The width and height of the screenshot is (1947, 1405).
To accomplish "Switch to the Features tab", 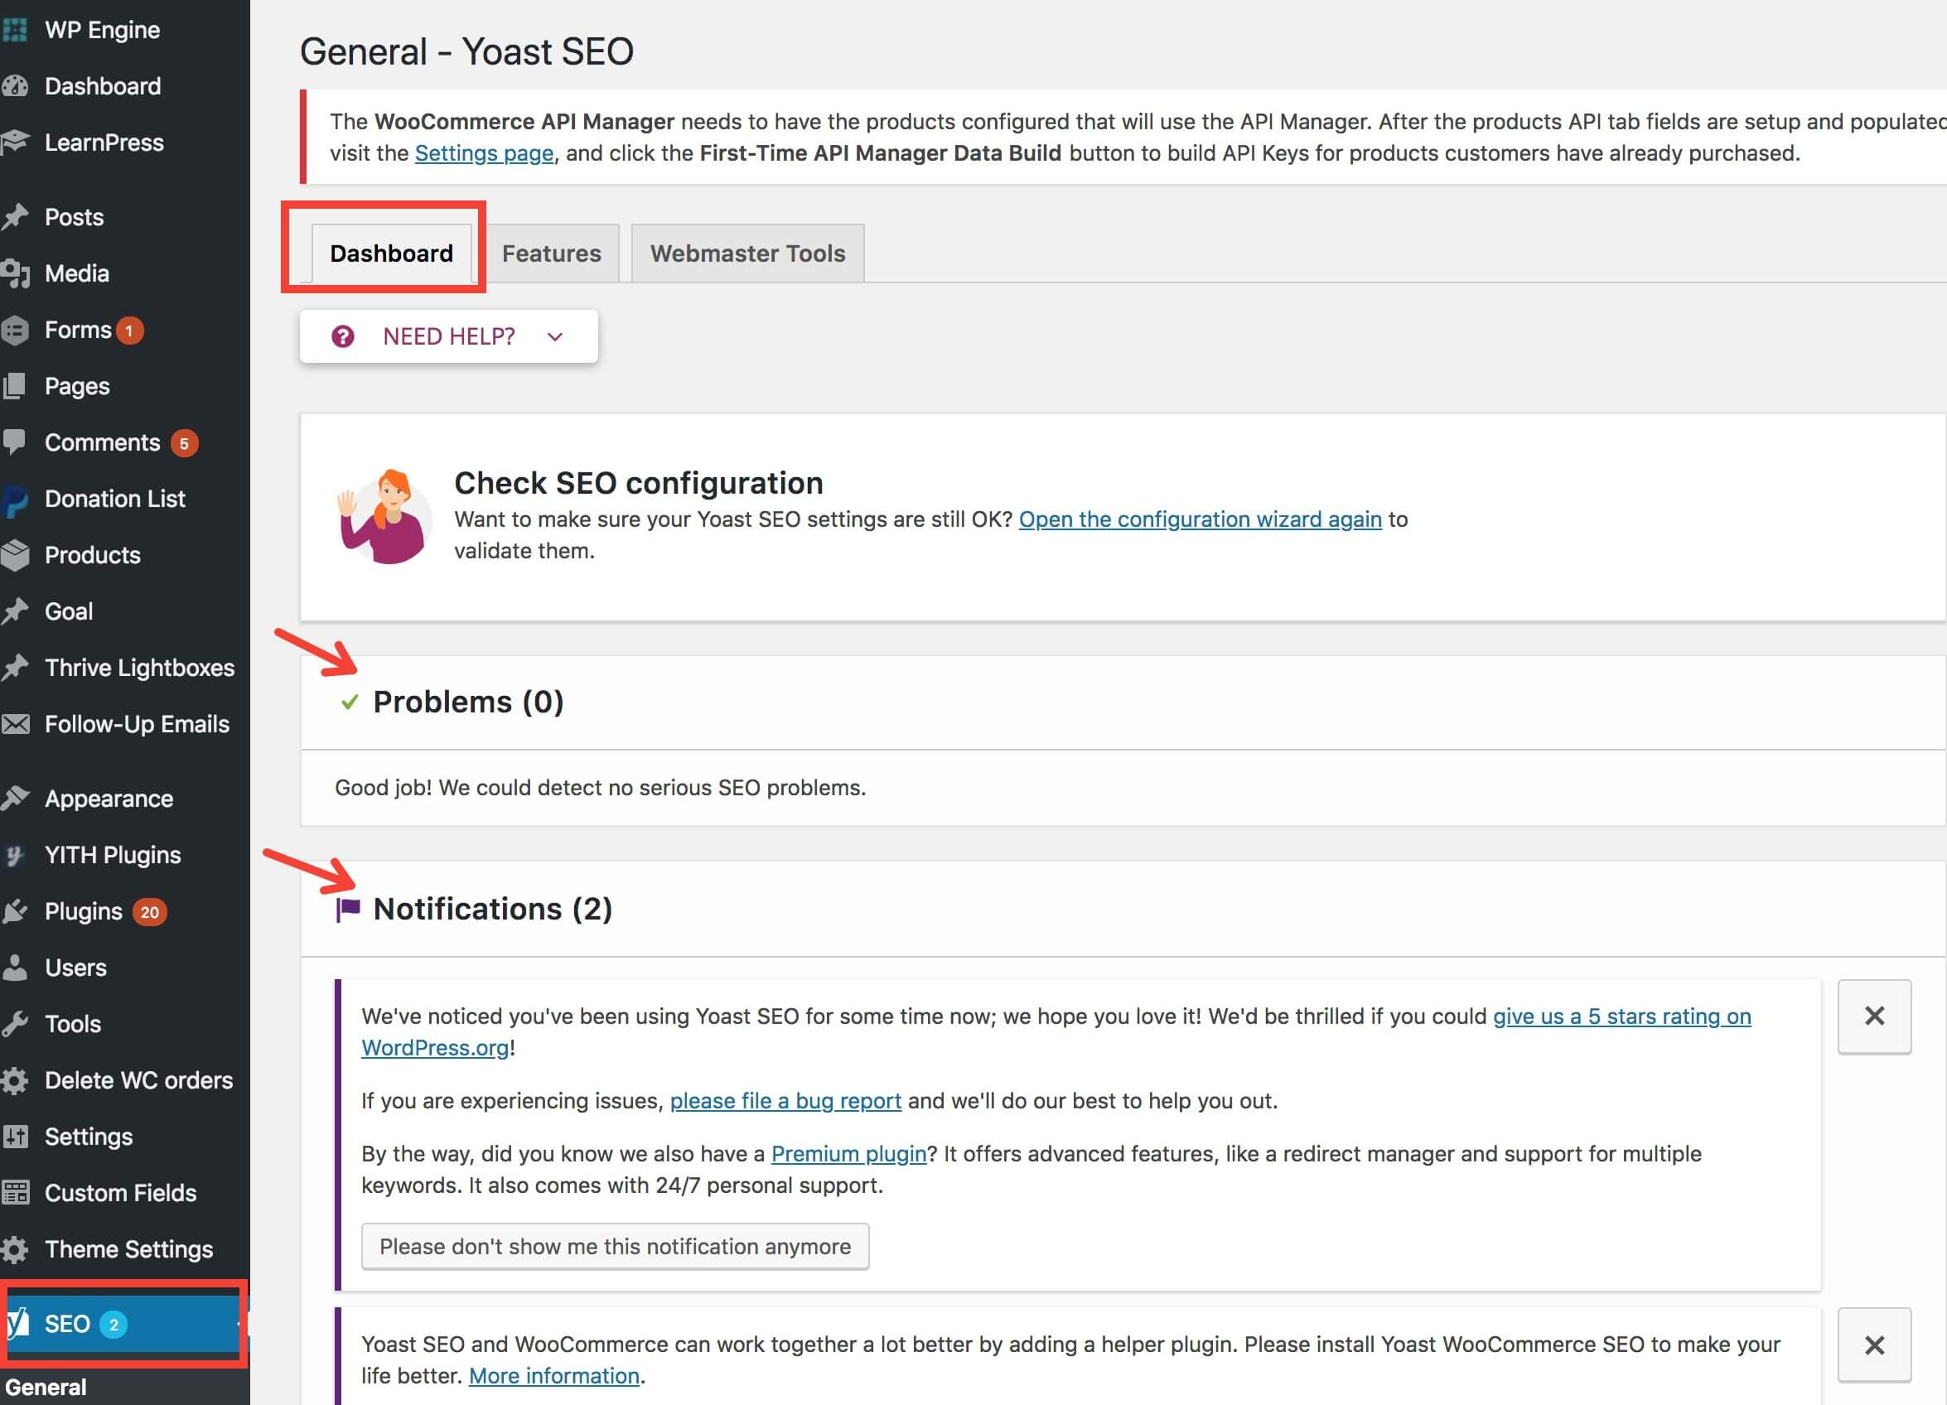I will point(551,253).
